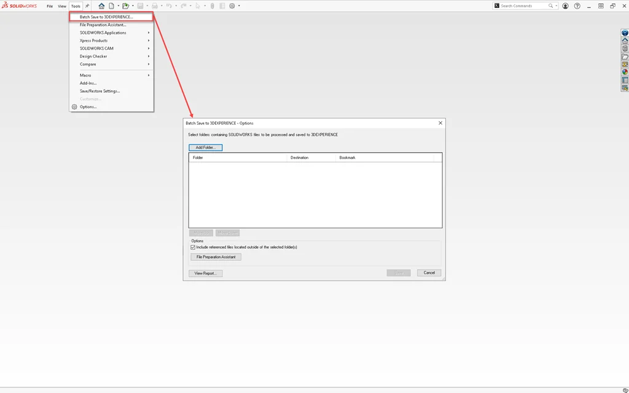Click the Open file folder icon
The width and height of the screenshot is (629, 393).
[x=125, y=6]
